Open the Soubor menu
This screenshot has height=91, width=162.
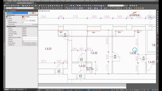coord(10,1)
